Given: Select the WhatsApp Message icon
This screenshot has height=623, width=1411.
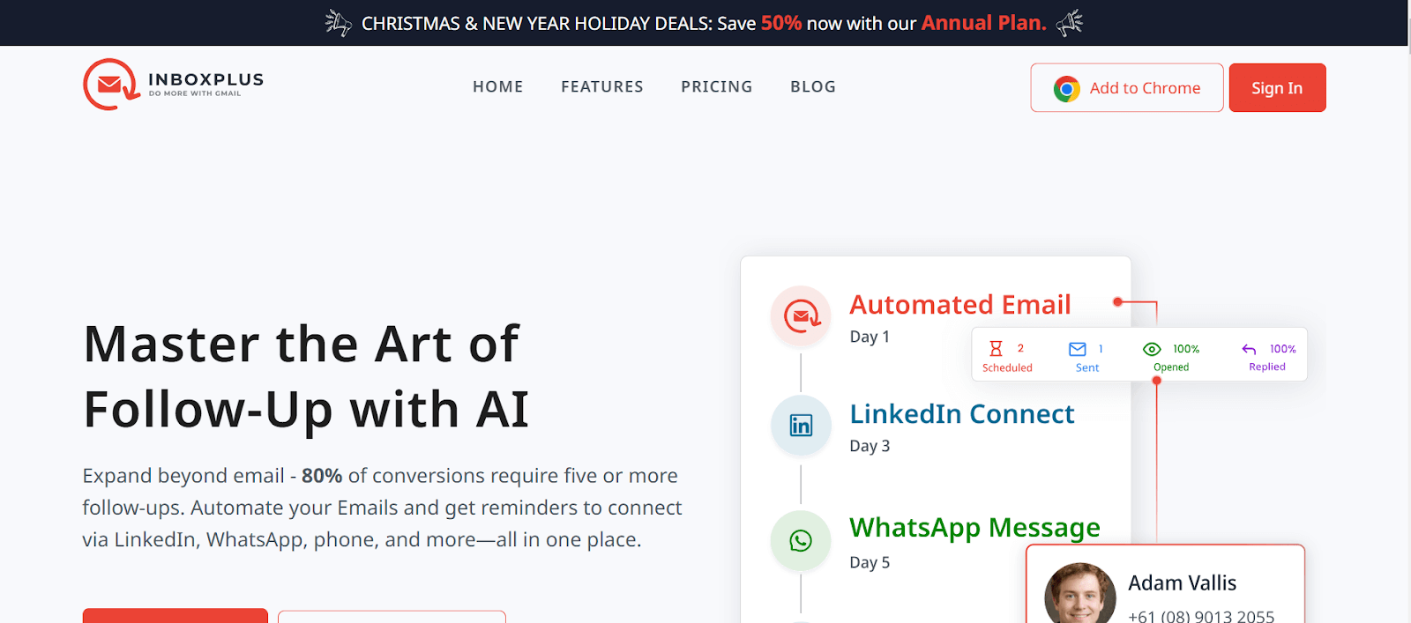Looking at the screenshot, I should pos(800,540).
